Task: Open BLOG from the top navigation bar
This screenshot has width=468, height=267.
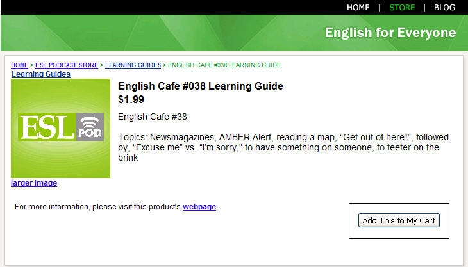Action: coord(444,8)
